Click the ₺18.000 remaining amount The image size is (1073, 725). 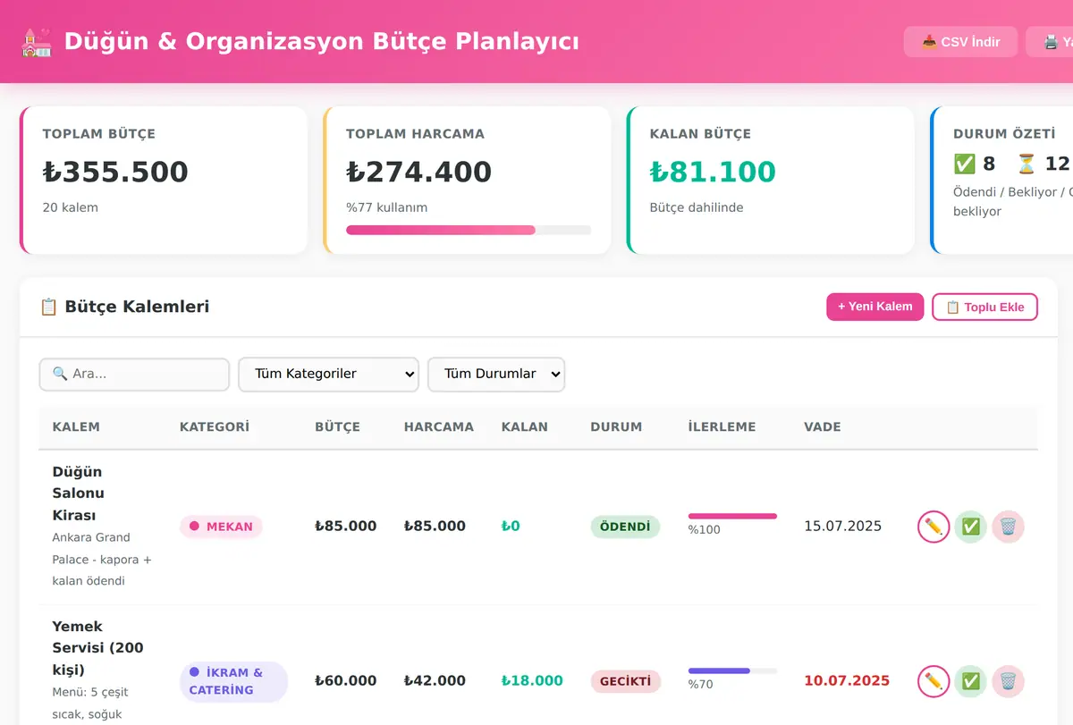click(532, 681)
